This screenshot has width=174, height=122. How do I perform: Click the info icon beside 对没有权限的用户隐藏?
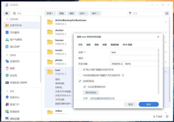point(123,75)
